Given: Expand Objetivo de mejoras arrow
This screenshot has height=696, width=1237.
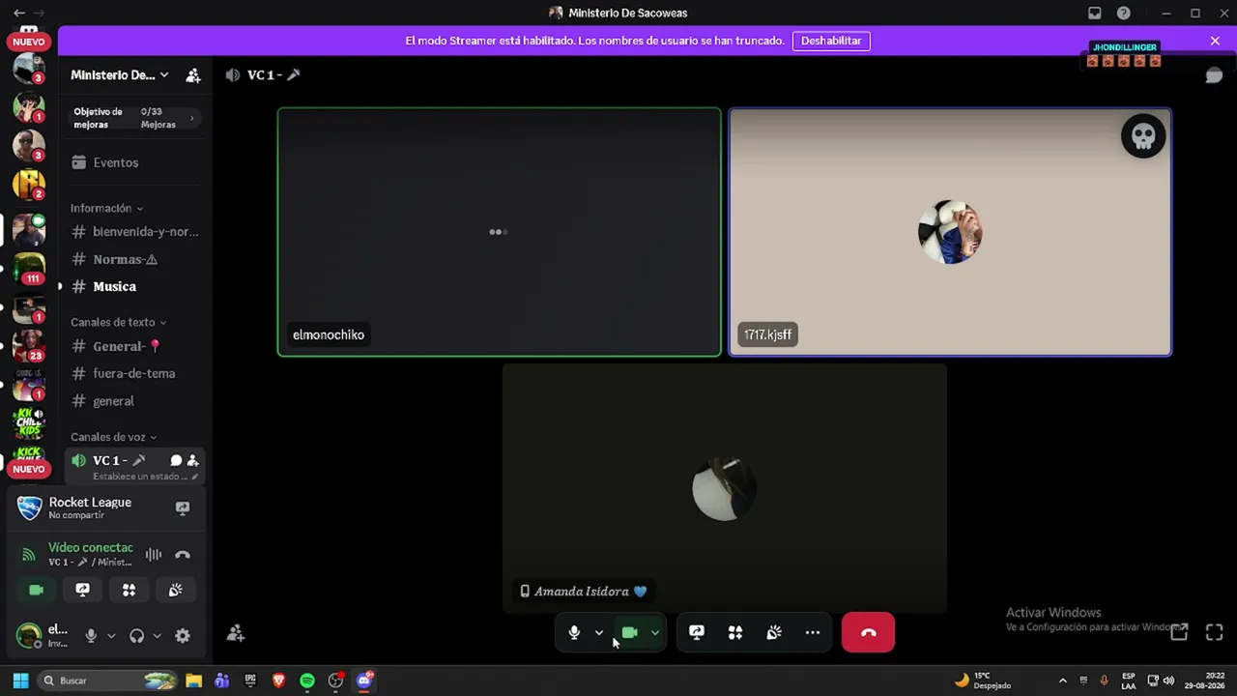Looking at the screenshot, I should [x=191, y=118].
